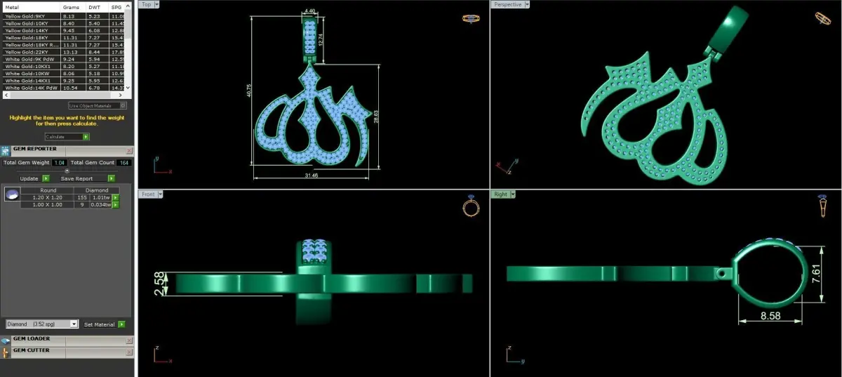Click the green arrow beside Set Material
The image size is (842, 377).
point(121,324)
